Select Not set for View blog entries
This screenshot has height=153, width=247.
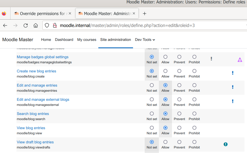[152, 128]
